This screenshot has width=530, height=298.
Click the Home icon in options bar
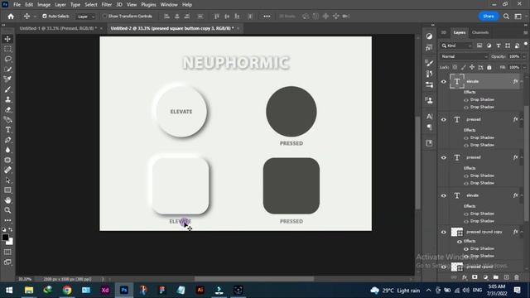click(x=11, y=17)
